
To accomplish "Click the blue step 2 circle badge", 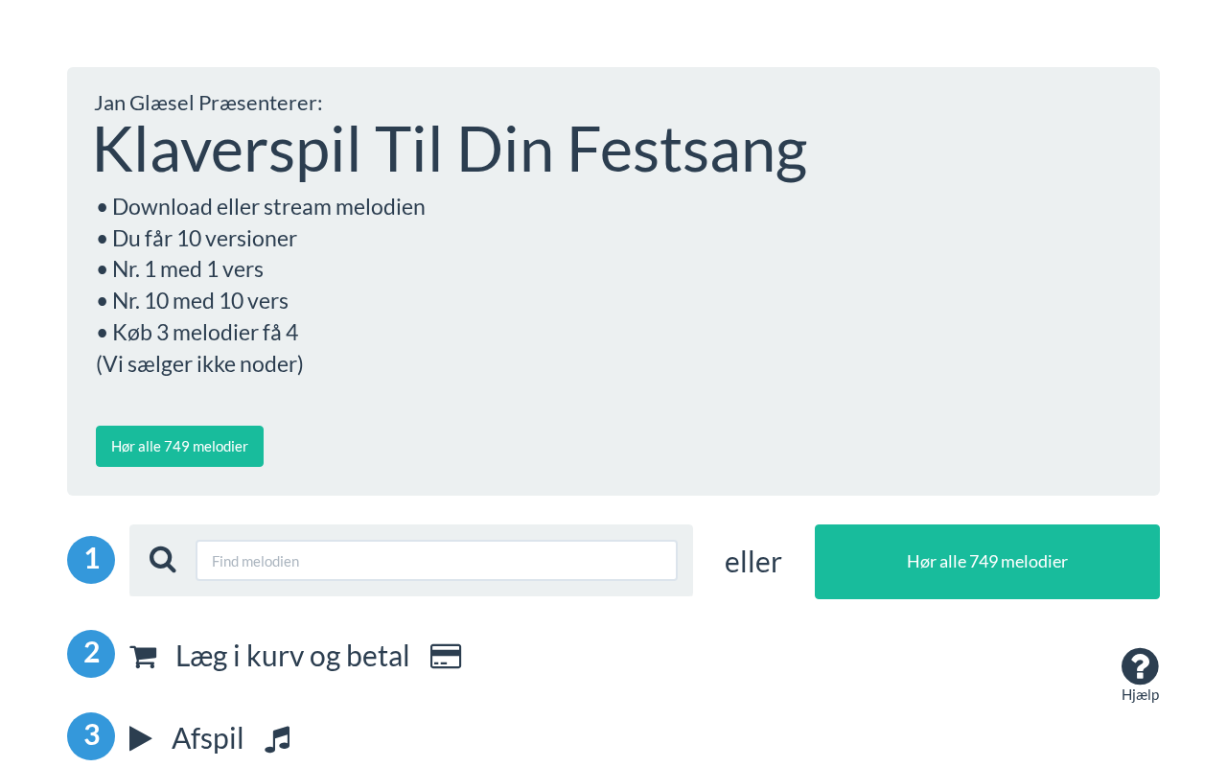I will [x=91, y=654].
